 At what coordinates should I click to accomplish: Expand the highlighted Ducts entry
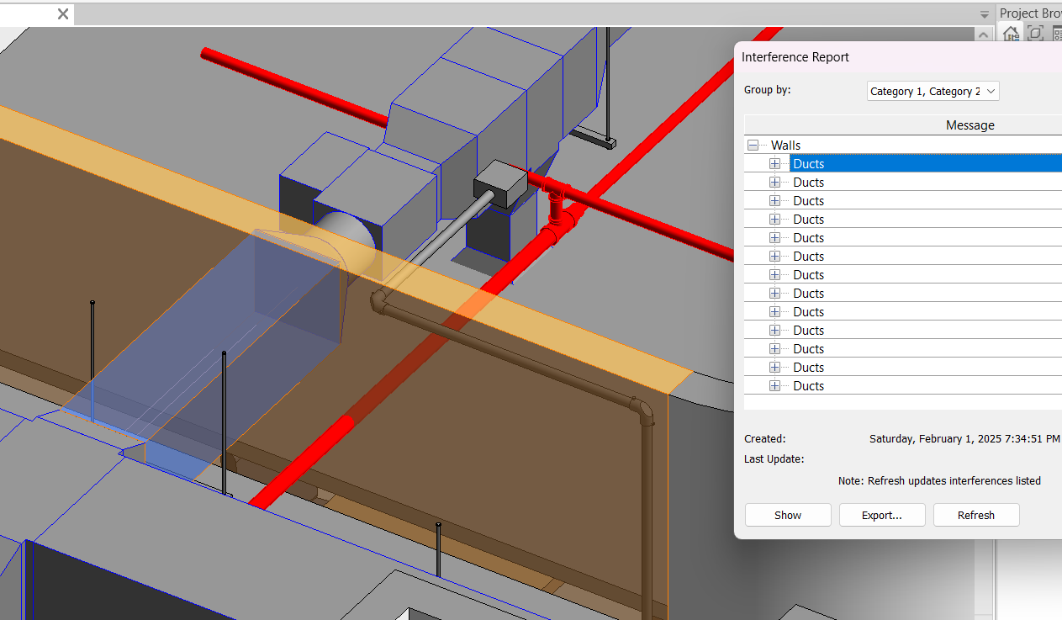(774, 164)
